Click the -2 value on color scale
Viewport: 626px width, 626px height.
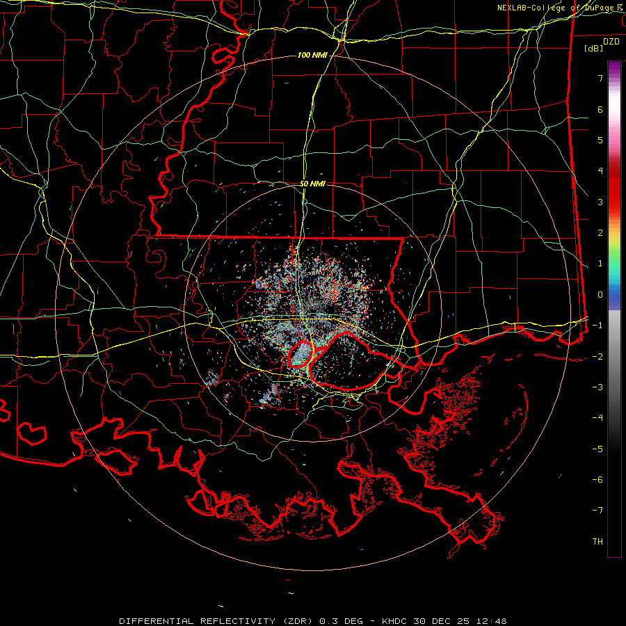click(x=597, y=356)
